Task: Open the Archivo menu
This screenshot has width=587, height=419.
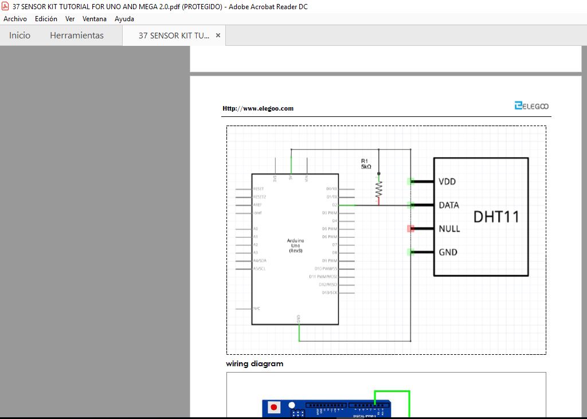Action: pos(15,19)
